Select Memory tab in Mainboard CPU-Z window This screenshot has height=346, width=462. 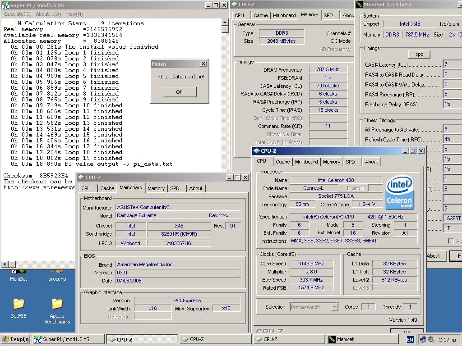pyautogui.click(x=156, y=188)
